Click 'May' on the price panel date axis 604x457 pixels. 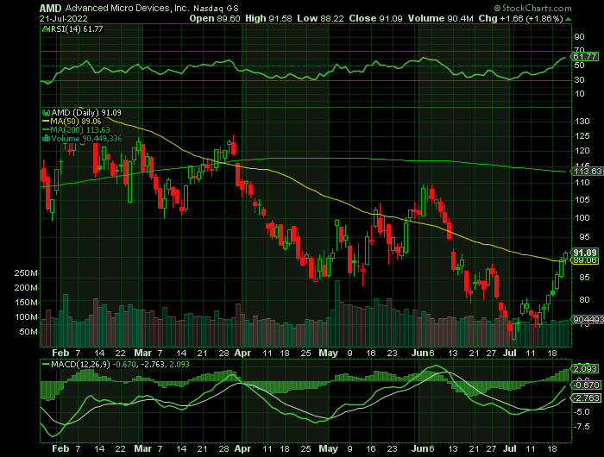pos(328,353)
